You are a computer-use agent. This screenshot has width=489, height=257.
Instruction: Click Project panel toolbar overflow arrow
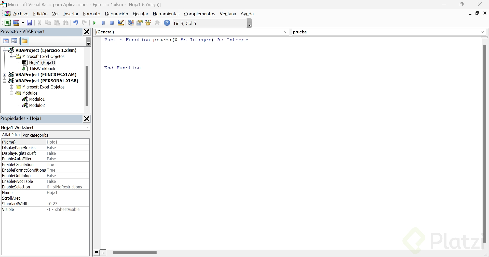pos(88,41)
